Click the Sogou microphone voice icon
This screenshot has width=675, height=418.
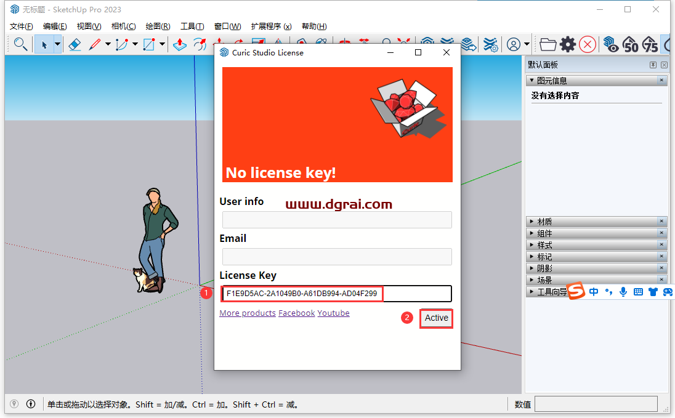pos(623,292)
